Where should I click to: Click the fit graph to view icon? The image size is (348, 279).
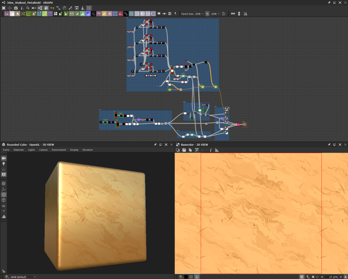(x=3, y=8)
